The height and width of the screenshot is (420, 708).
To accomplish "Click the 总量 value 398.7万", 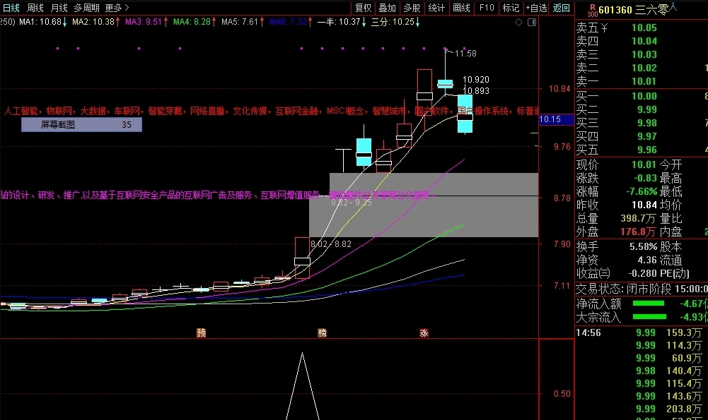I will coord(638,219).
